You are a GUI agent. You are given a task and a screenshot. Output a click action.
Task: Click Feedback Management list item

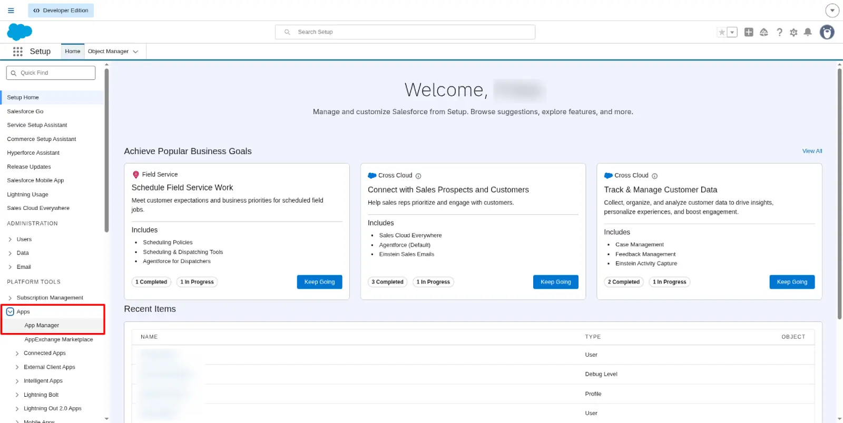pos(645,255)
